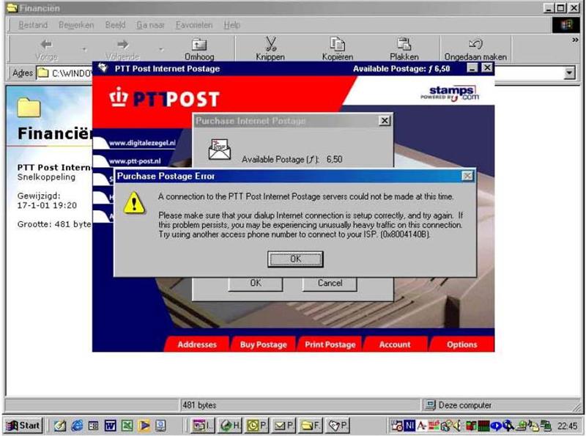Click the "Snelkoppeling" text in left pane
The height and width of the screenshot is (436, 586).
coord(46,177)
